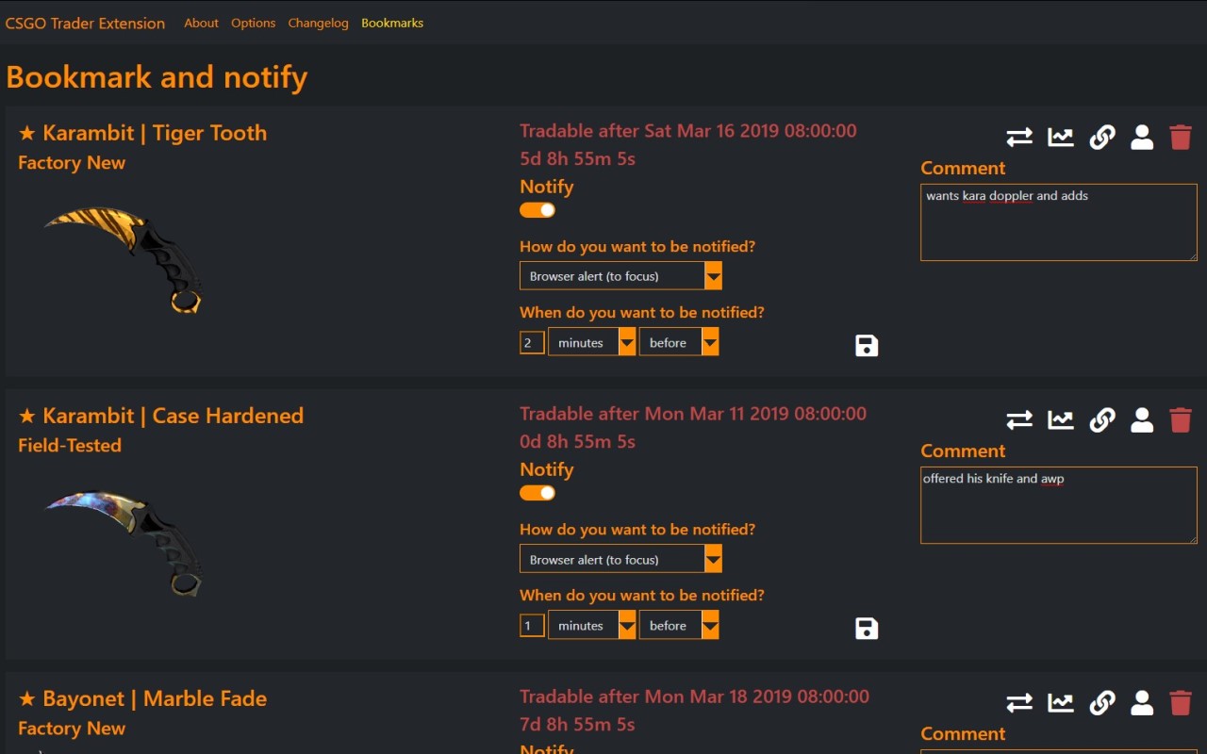The height and width of the screenshot is (754, 1207).
Task: Click countdown '7d 8h 55m 5s'
Action: [x=577, y=724]
